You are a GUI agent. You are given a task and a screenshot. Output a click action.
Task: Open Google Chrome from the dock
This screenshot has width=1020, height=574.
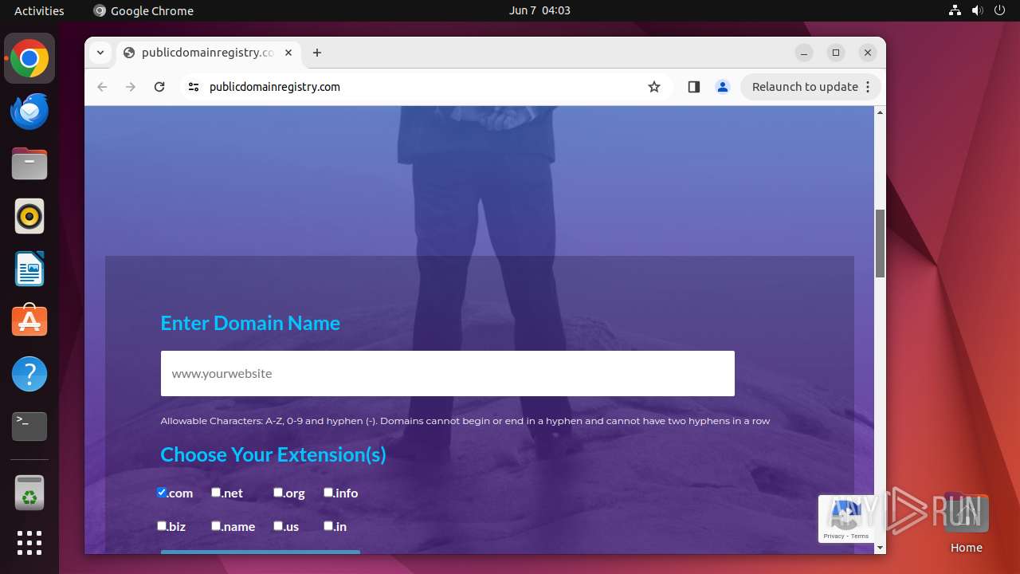29,58
